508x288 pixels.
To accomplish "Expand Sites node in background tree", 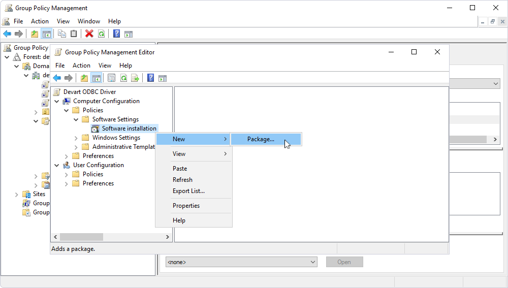I will 17,195.
